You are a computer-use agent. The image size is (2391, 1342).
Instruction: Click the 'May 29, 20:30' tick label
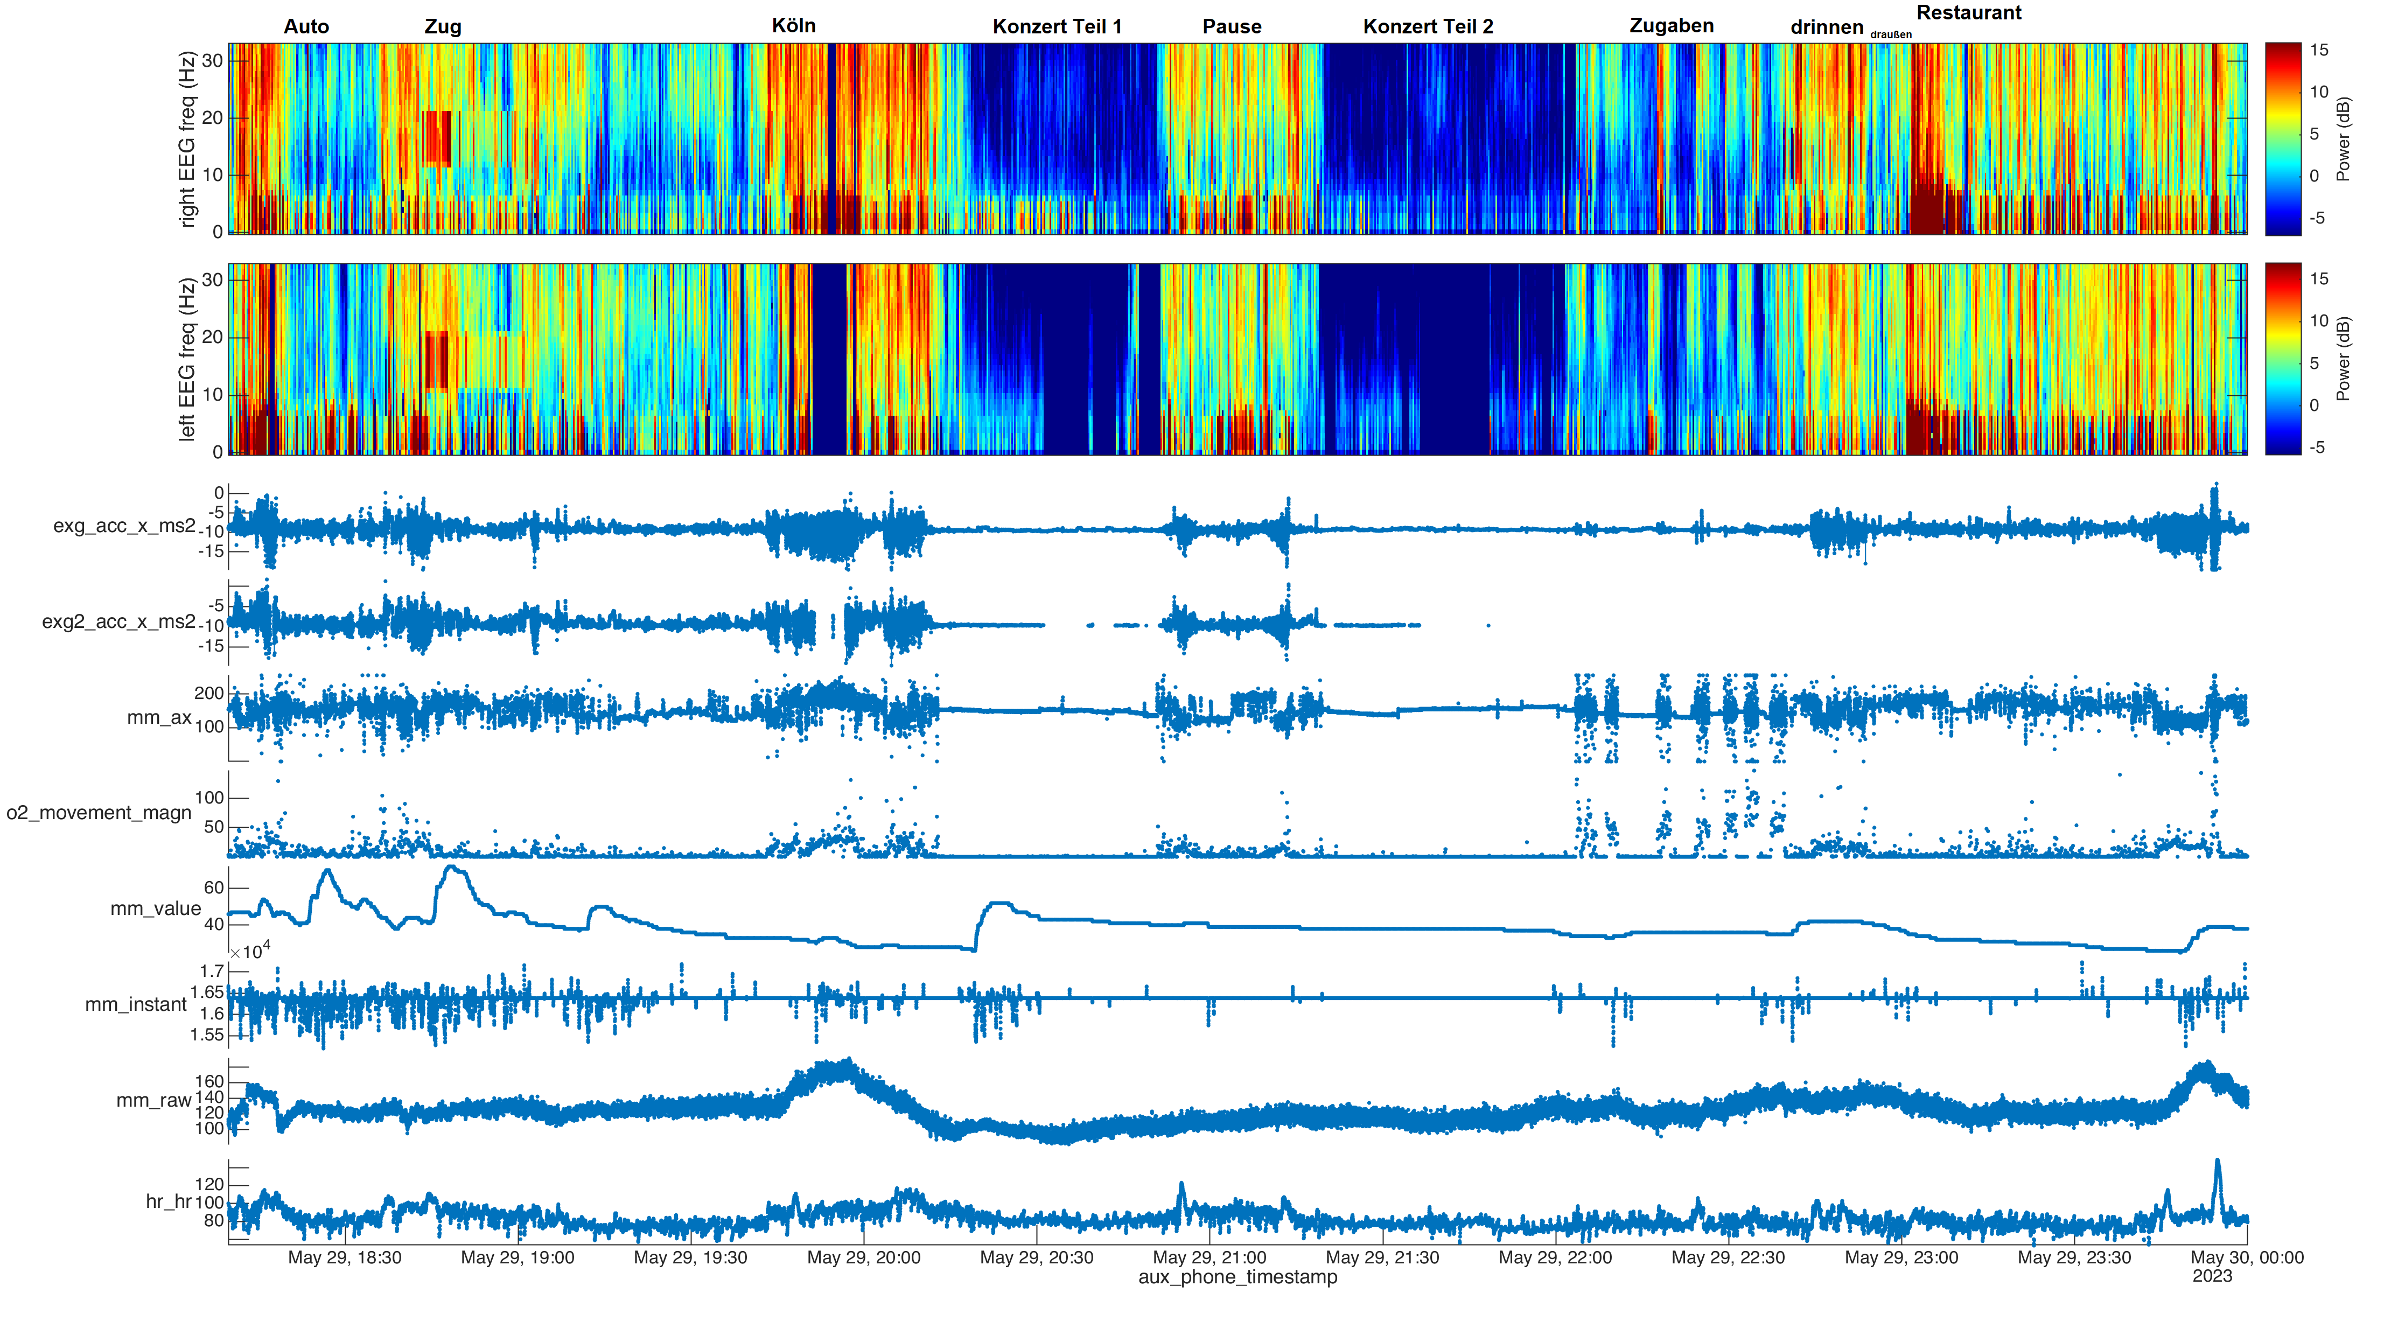1037,1259
